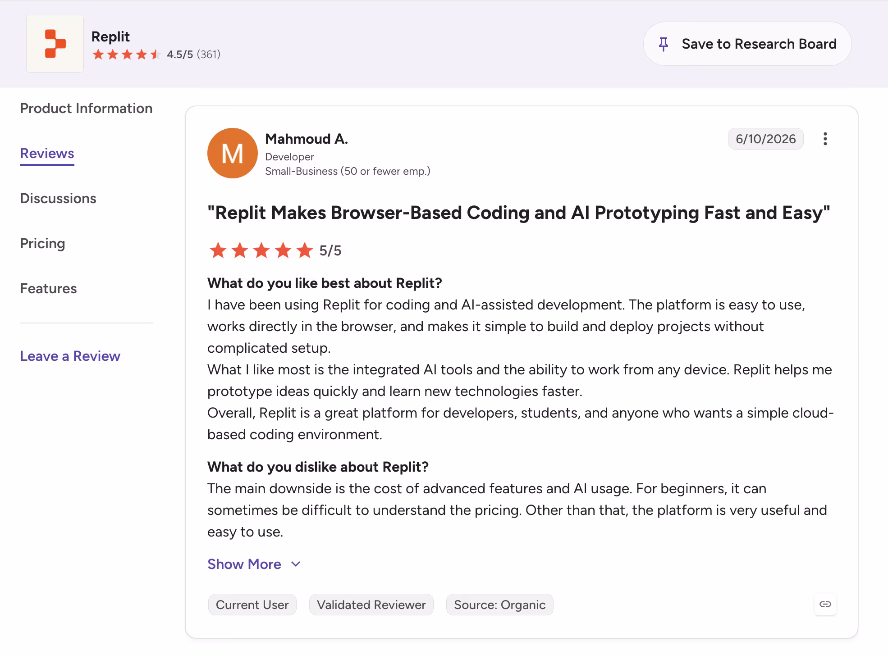Open the Product Information section
The width and height of the screenshot is (888, 655).
tap(86, 108)
